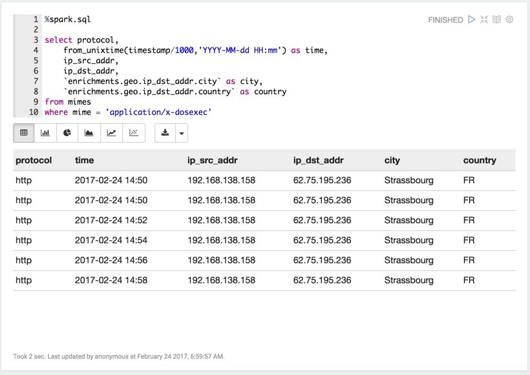Select the 2017-02-24 14:58 row
This screenshot has width=530, height=375.
(x=264, y=281)
